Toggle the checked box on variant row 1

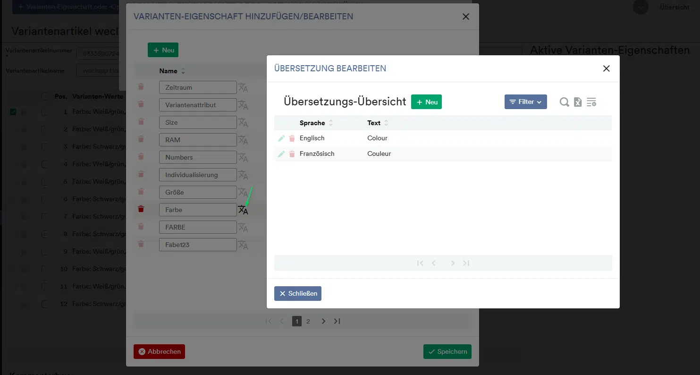pos(13,112)
